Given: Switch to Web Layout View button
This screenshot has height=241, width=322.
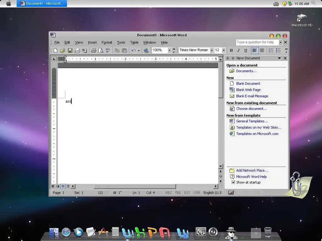Looking at the screenshot, I should coord(58,186).
